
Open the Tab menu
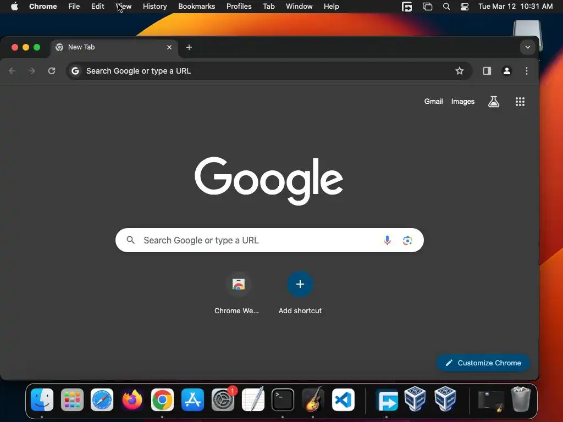click(x=268, y=7)
